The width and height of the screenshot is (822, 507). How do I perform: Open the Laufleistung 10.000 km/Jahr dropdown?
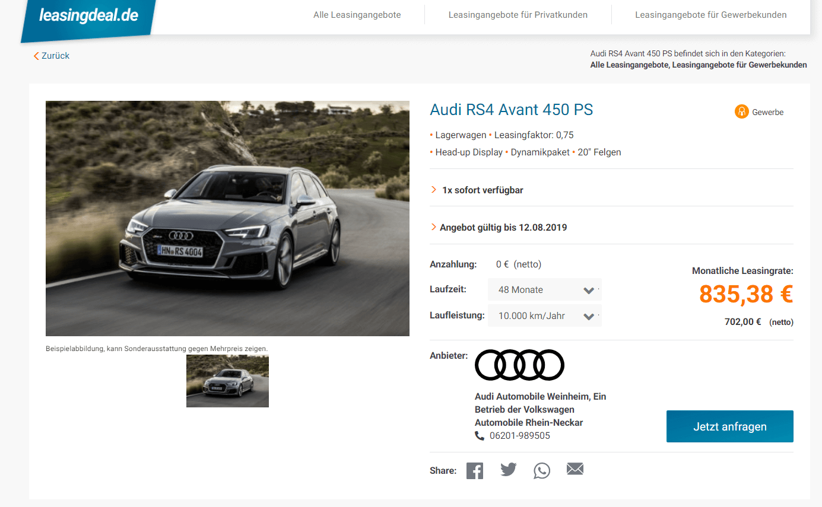point(544,316)
